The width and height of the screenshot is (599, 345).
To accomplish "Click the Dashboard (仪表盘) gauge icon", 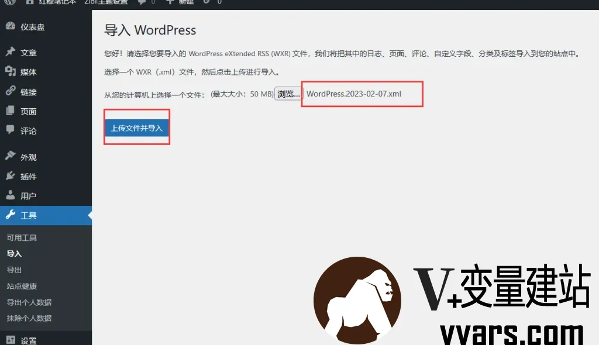I will coord(10,26).
